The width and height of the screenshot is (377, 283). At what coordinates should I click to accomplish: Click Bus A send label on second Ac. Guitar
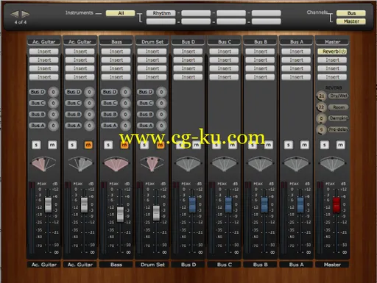[74, 126]
